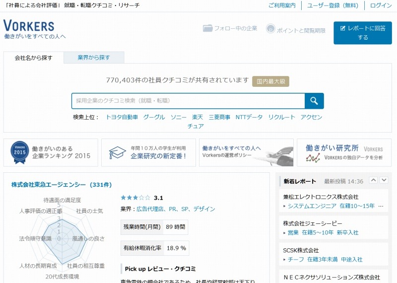
Task: Open 株式会社ジェーシービー report
Action: [x=313, y=223]
